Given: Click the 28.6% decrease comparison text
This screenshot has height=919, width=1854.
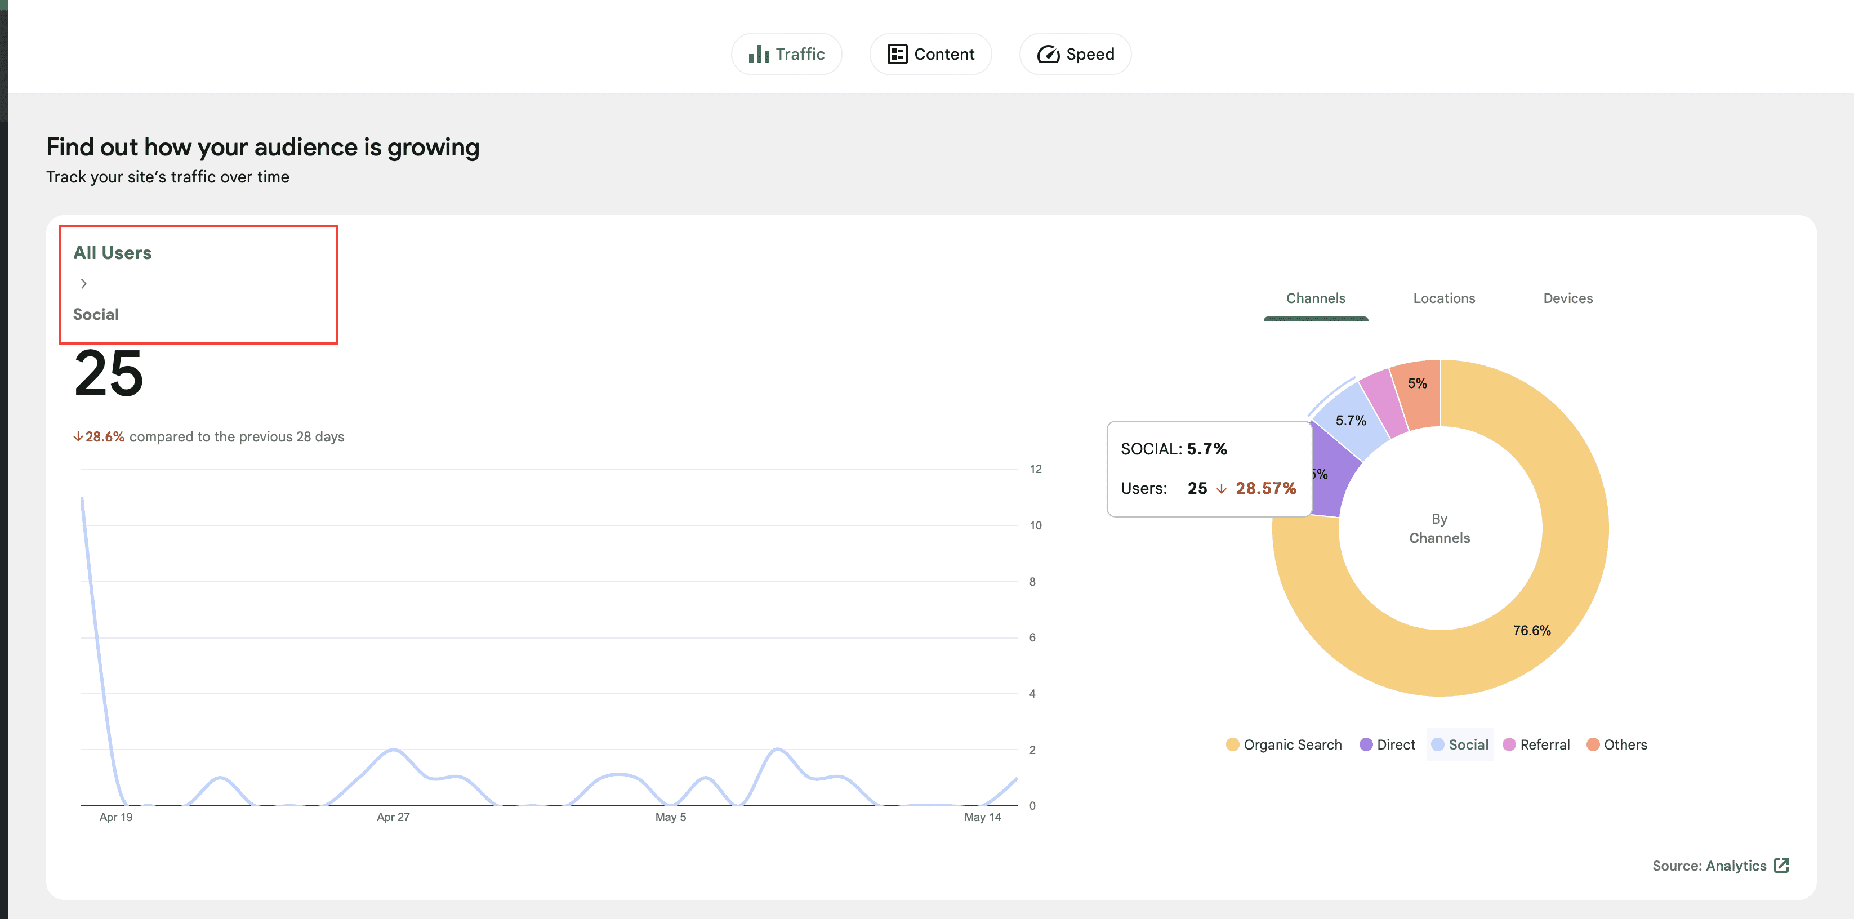Looking at the screenshot, I should [209, 437].
